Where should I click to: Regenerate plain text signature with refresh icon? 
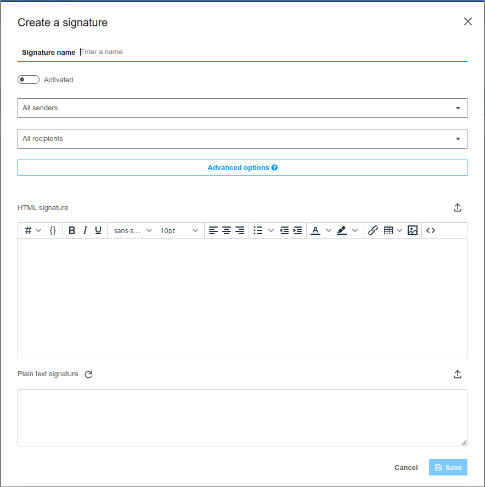(x=88, y=375)
